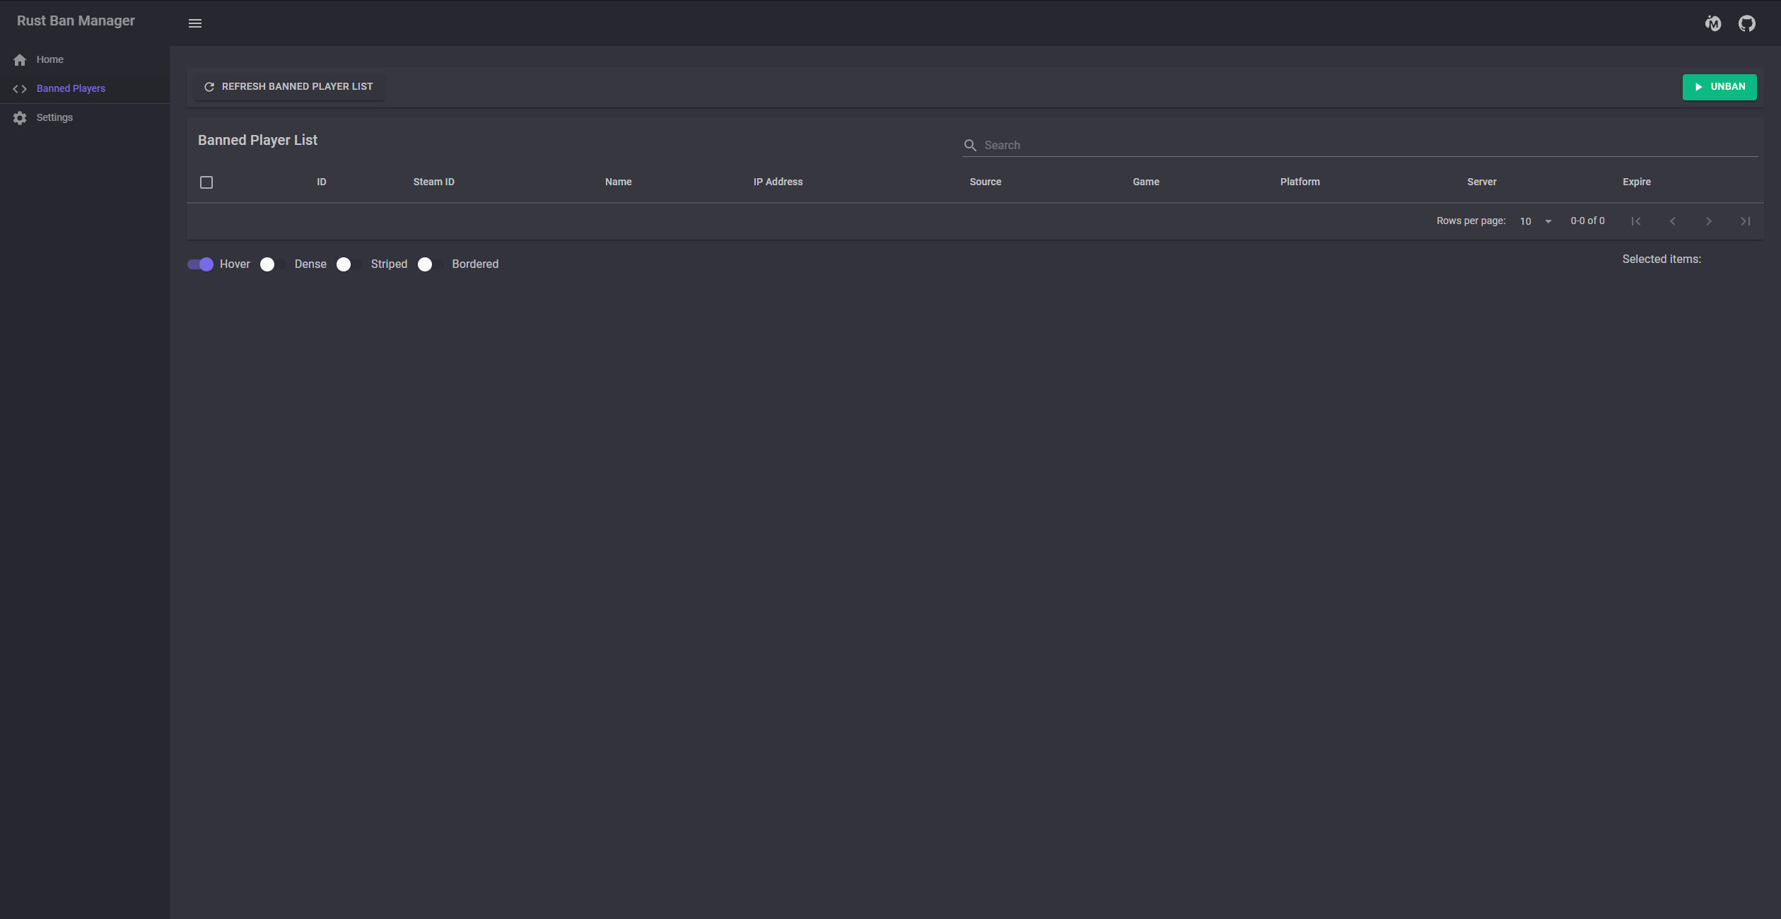Click the Server column header
This screenshot has width=1781, height=919.
coord(1481,182)
